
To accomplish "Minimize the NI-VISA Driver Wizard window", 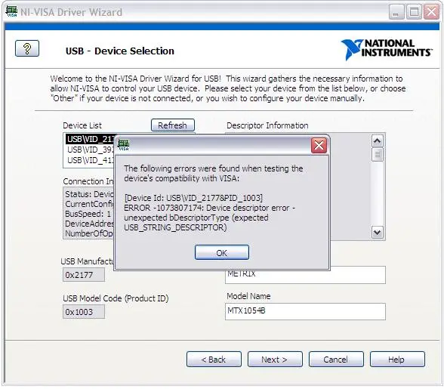I will tap(396, 12).
